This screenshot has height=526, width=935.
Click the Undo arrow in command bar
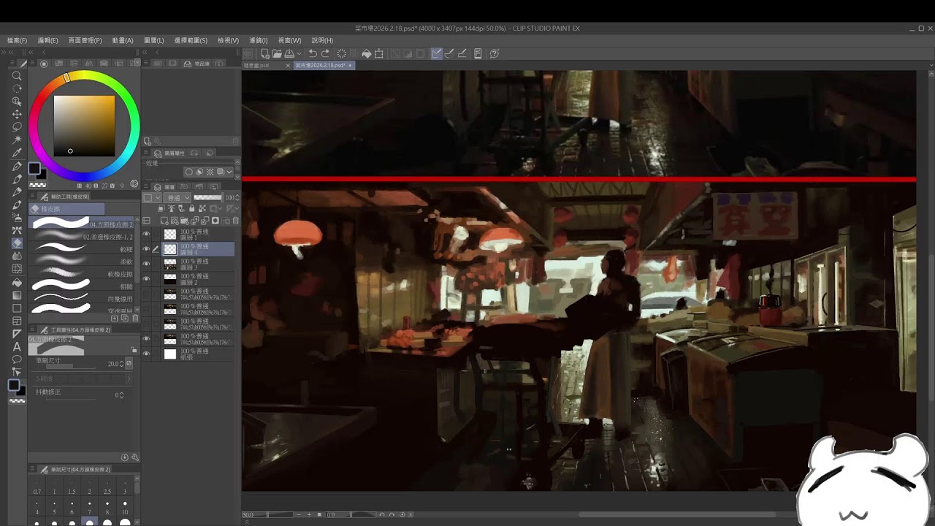(313, 53)
